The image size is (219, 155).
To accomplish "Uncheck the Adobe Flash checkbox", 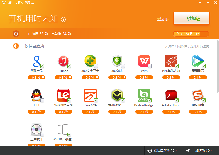I will (x=177, y=100).
